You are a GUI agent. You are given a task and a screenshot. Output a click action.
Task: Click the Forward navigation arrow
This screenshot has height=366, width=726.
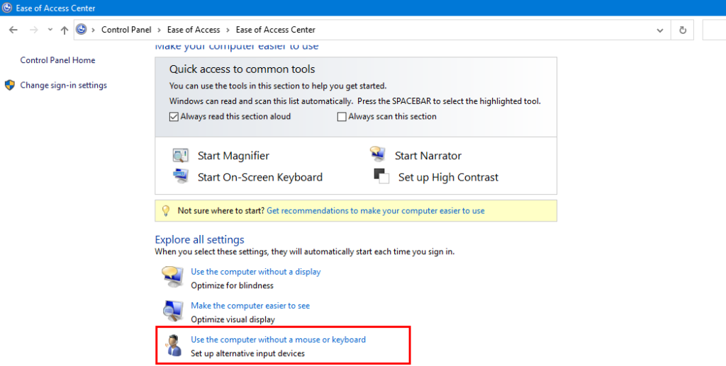coord(33,30)
